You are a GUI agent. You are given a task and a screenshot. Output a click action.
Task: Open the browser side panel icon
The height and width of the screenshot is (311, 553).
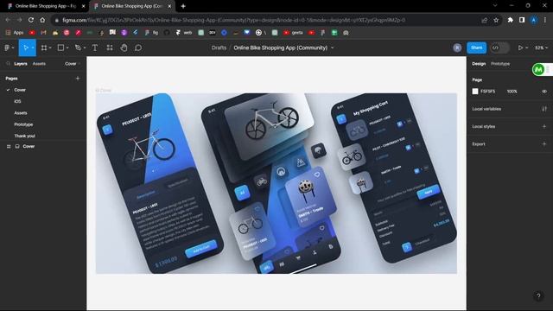tap(522, 20)
